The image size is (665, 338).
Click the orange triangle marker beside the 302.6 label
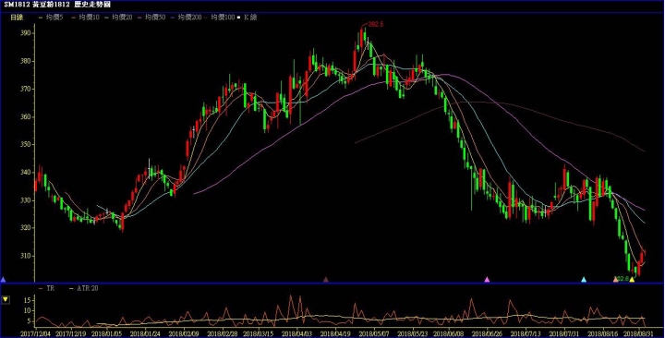(615, 280)
